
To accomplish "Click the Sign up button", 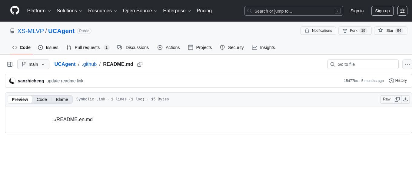I will (382, 11).
